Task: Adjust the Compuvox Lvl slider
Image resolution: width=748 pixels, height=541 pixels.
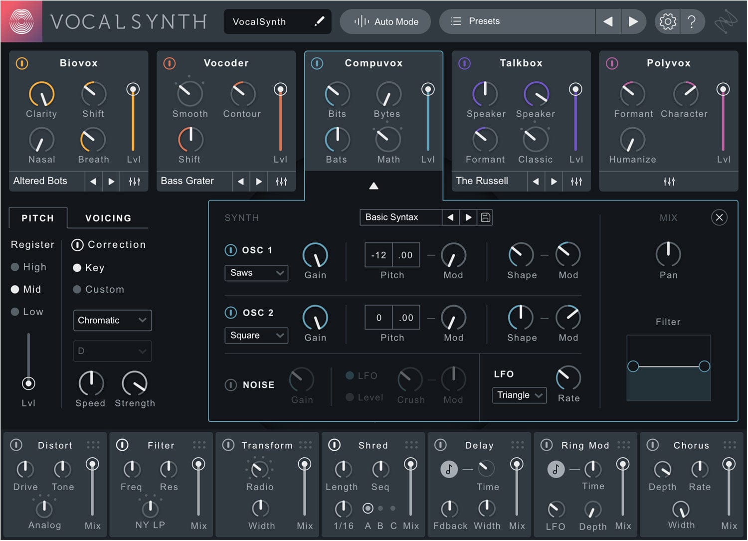Action: tap(428, 117)
